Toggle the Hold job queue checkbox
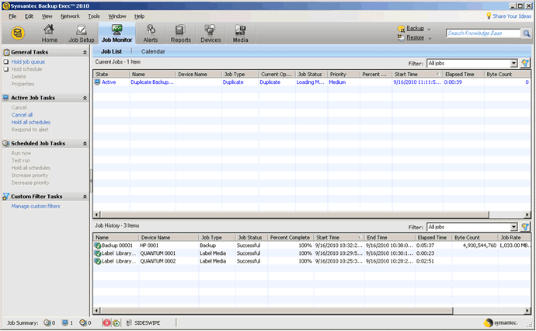The height and width of the screenshot is (331, 536). pyautogui.click(x=5, y=62)
